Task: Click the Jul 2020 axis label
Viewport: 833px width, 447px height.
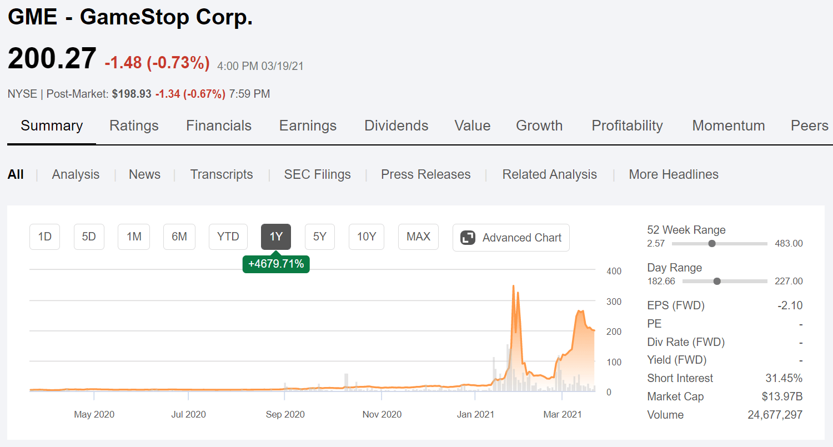Action: point(188,414)
